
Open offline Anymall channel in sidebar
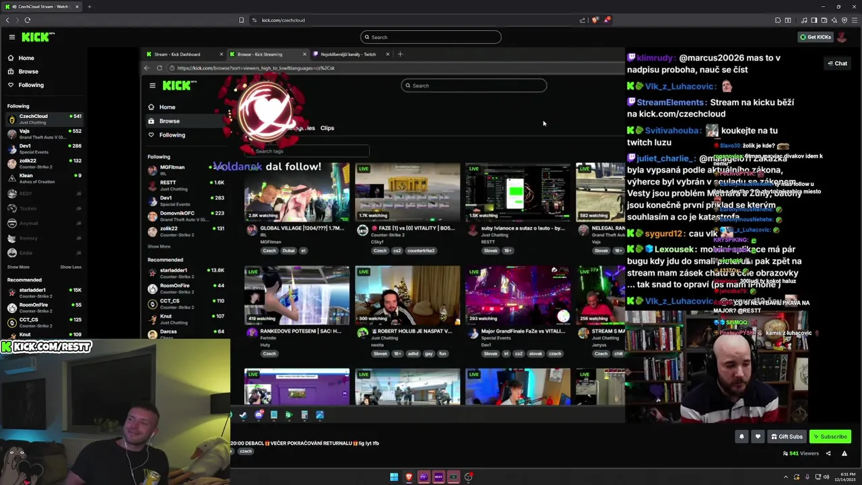pyautogui.click(x=44, y=223)
